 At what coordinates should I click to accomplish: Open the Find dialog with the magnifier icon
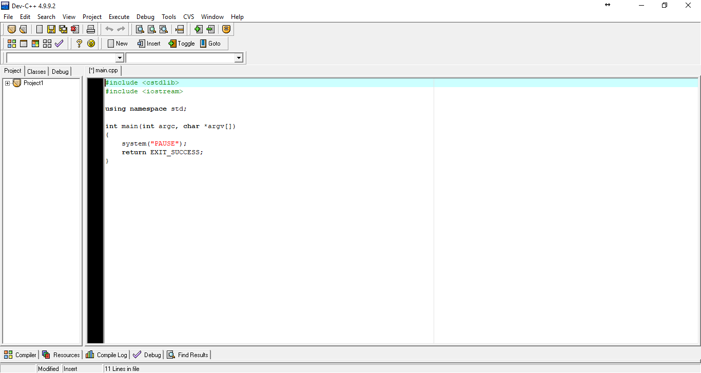pyautogui.click(x=140, y=29)
